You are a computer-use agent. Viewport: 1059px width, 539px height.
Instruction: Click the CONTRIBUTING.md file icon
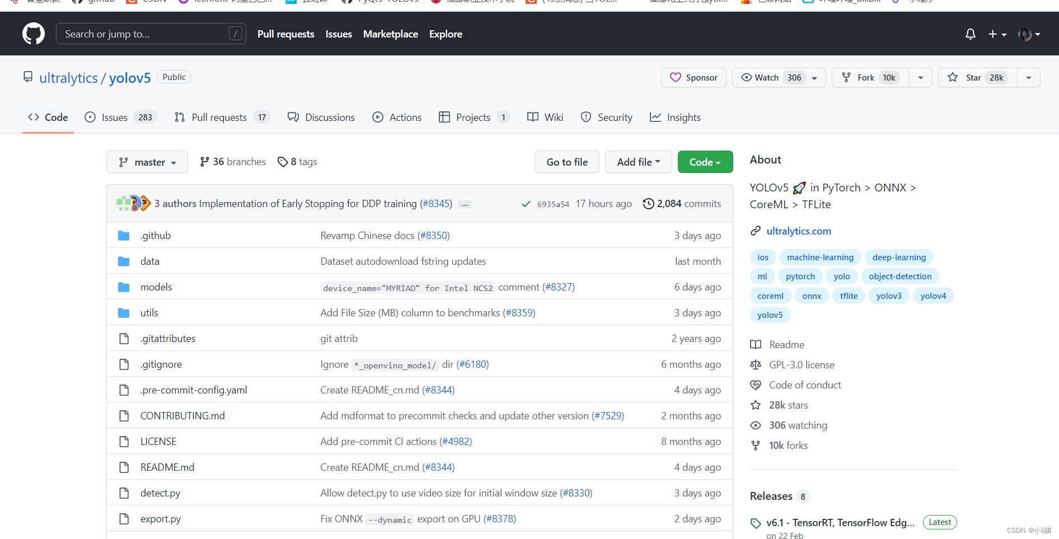(x=124, y=416)
